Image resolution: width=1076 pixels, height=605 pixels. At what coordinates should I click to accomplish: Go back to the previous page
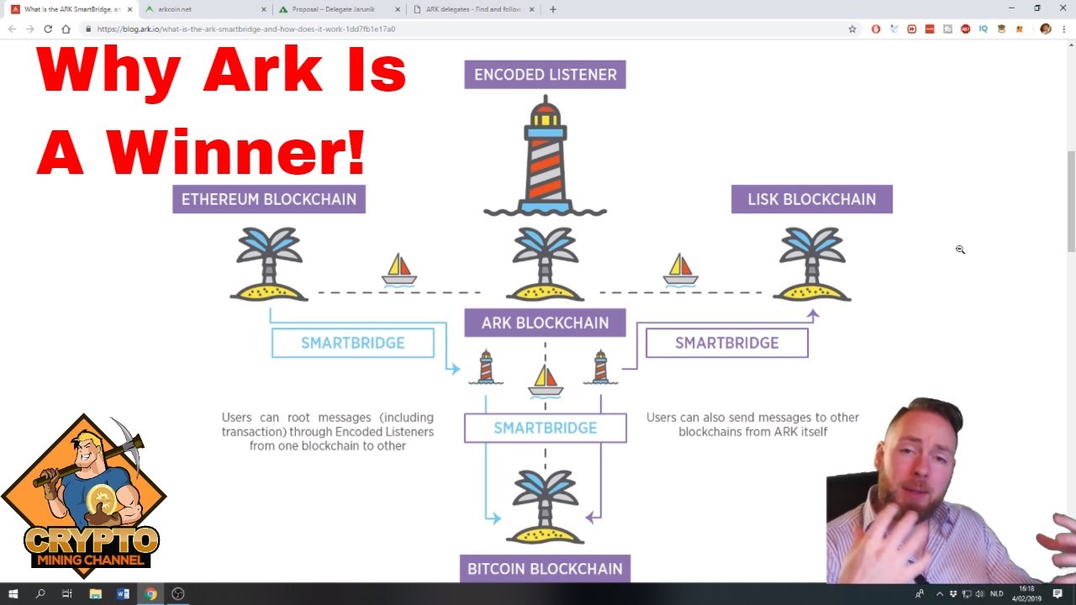tap(13, 29)
